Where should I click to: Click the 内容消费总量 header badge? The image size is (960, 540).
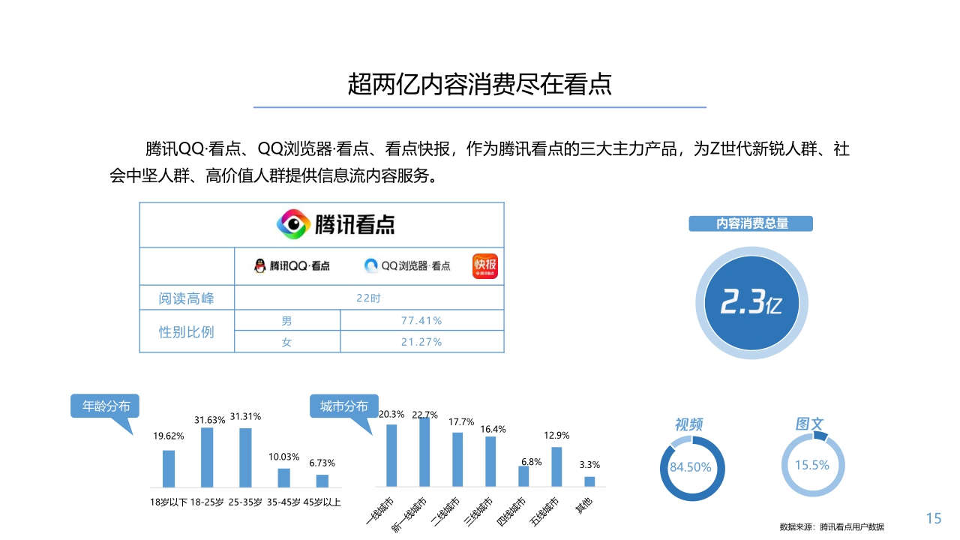pos(750,223)
